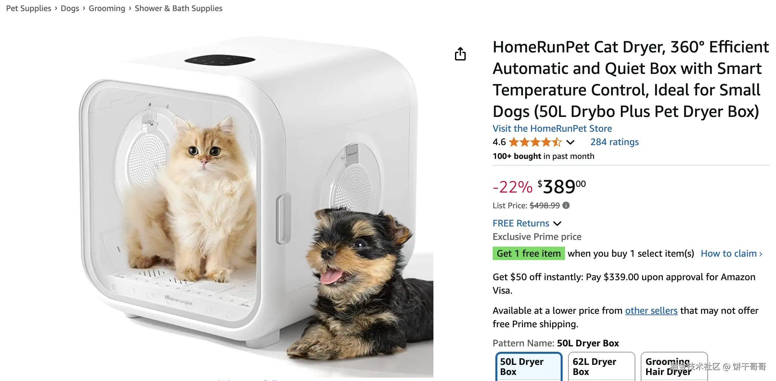Click the Get 1 free item badge
Screen dimensions: 776x381
click(529, 253)
